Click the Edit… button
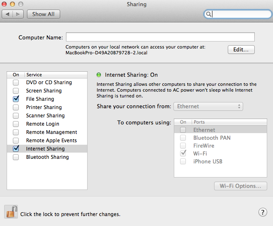This screenshot has height=226, width=273. 241,50
